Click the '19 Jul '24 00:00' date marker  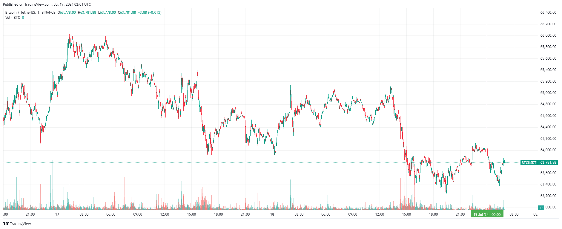pos(487,214)
